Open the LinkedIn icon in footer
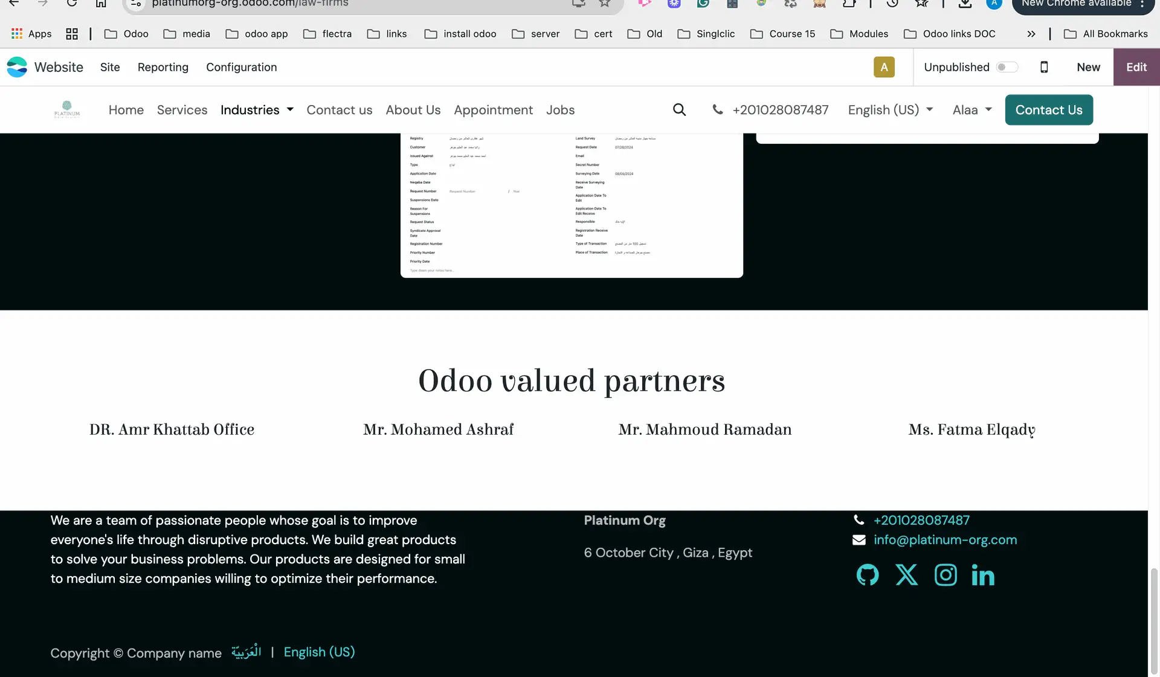This screenshot has height=677, width=1160. click(983, 575)
